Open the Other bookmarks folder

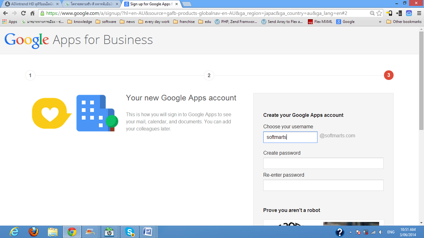pyautogui.click(x=404, y=22)
